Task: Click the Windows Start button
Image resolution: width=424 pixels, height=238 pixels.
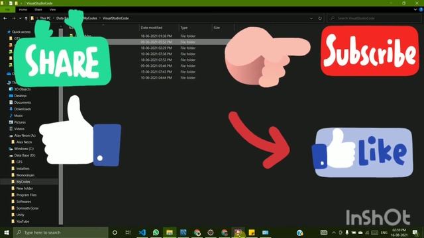Action: (x=7, y=232)
